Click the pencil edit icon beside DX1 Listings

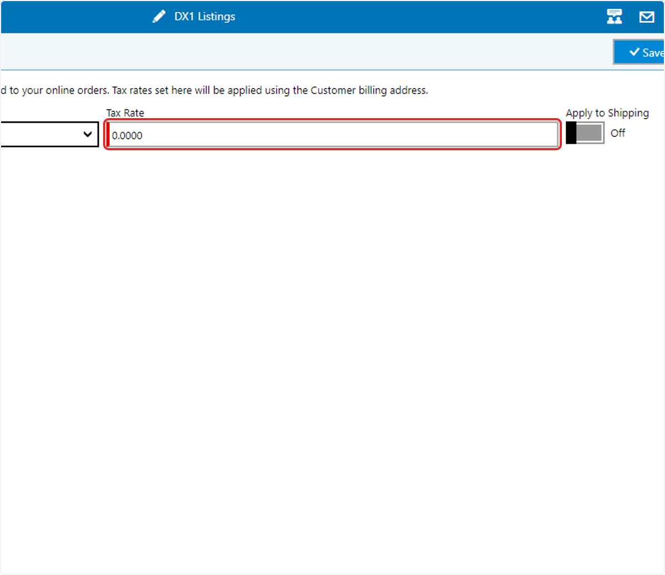159,17
